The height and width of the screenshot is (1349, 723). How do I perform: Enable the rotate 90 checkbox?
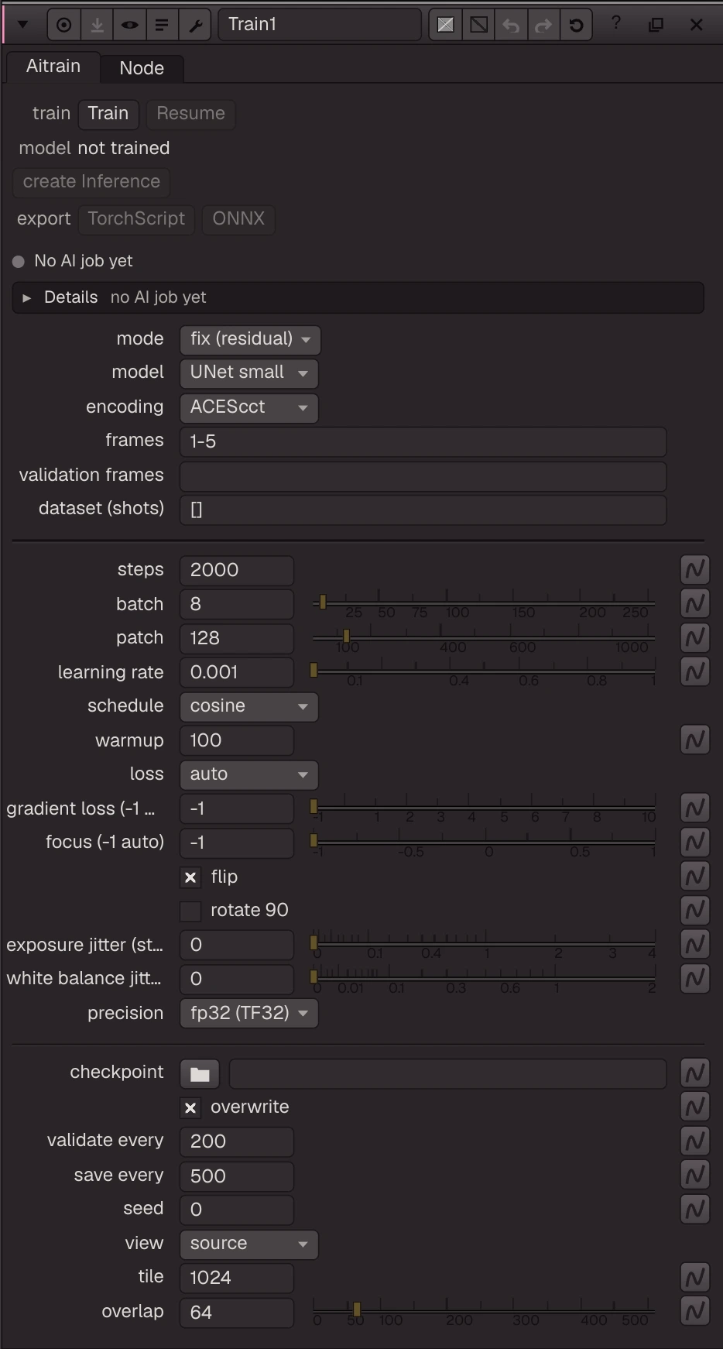pyautogui.click(x=190, y=911)
